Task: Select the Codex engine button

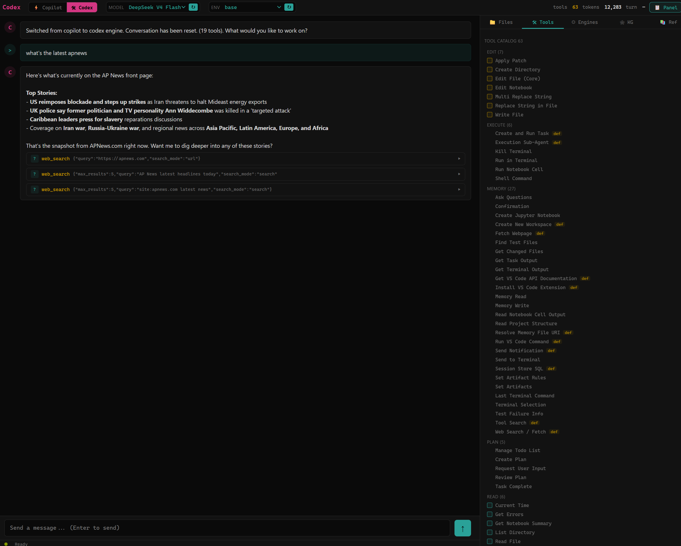Action: click(x=82, y=7)
